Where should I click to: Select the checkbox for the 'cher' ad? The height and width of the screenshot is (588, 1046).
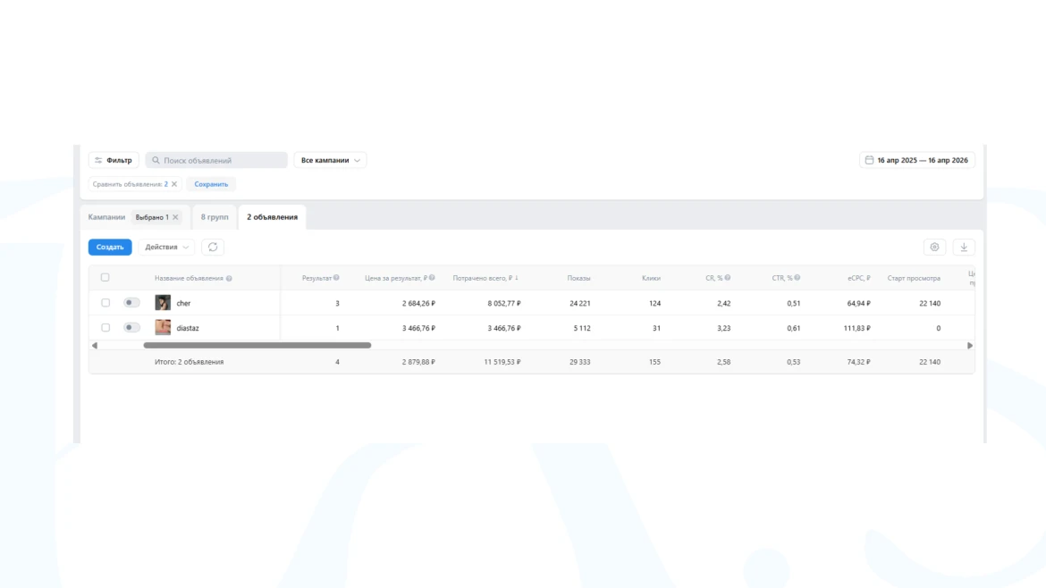[105, 303]
